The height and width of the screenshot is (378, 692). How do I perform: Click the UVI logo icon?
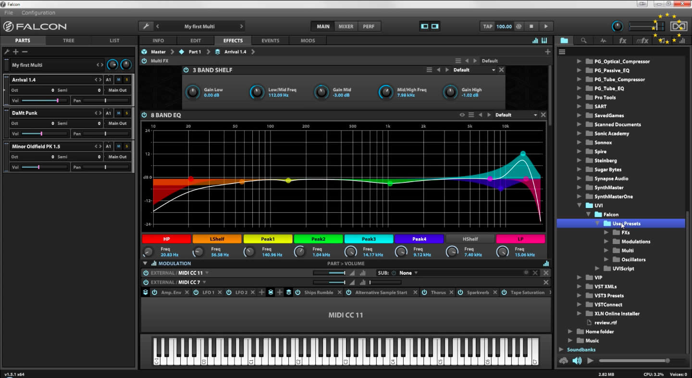pos(680,26)
